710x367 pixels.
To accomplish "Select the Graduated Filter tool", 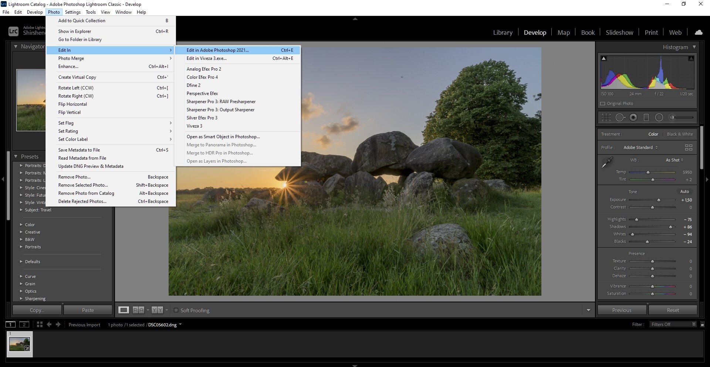I will [x=646, y=118].
